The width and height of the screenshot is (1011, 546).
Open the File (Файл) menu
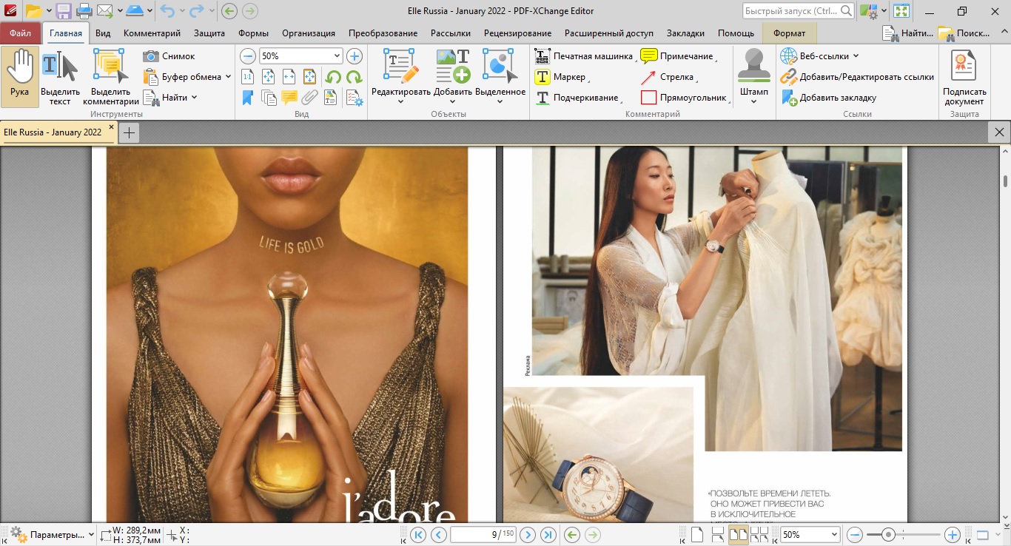pos(21,33)
